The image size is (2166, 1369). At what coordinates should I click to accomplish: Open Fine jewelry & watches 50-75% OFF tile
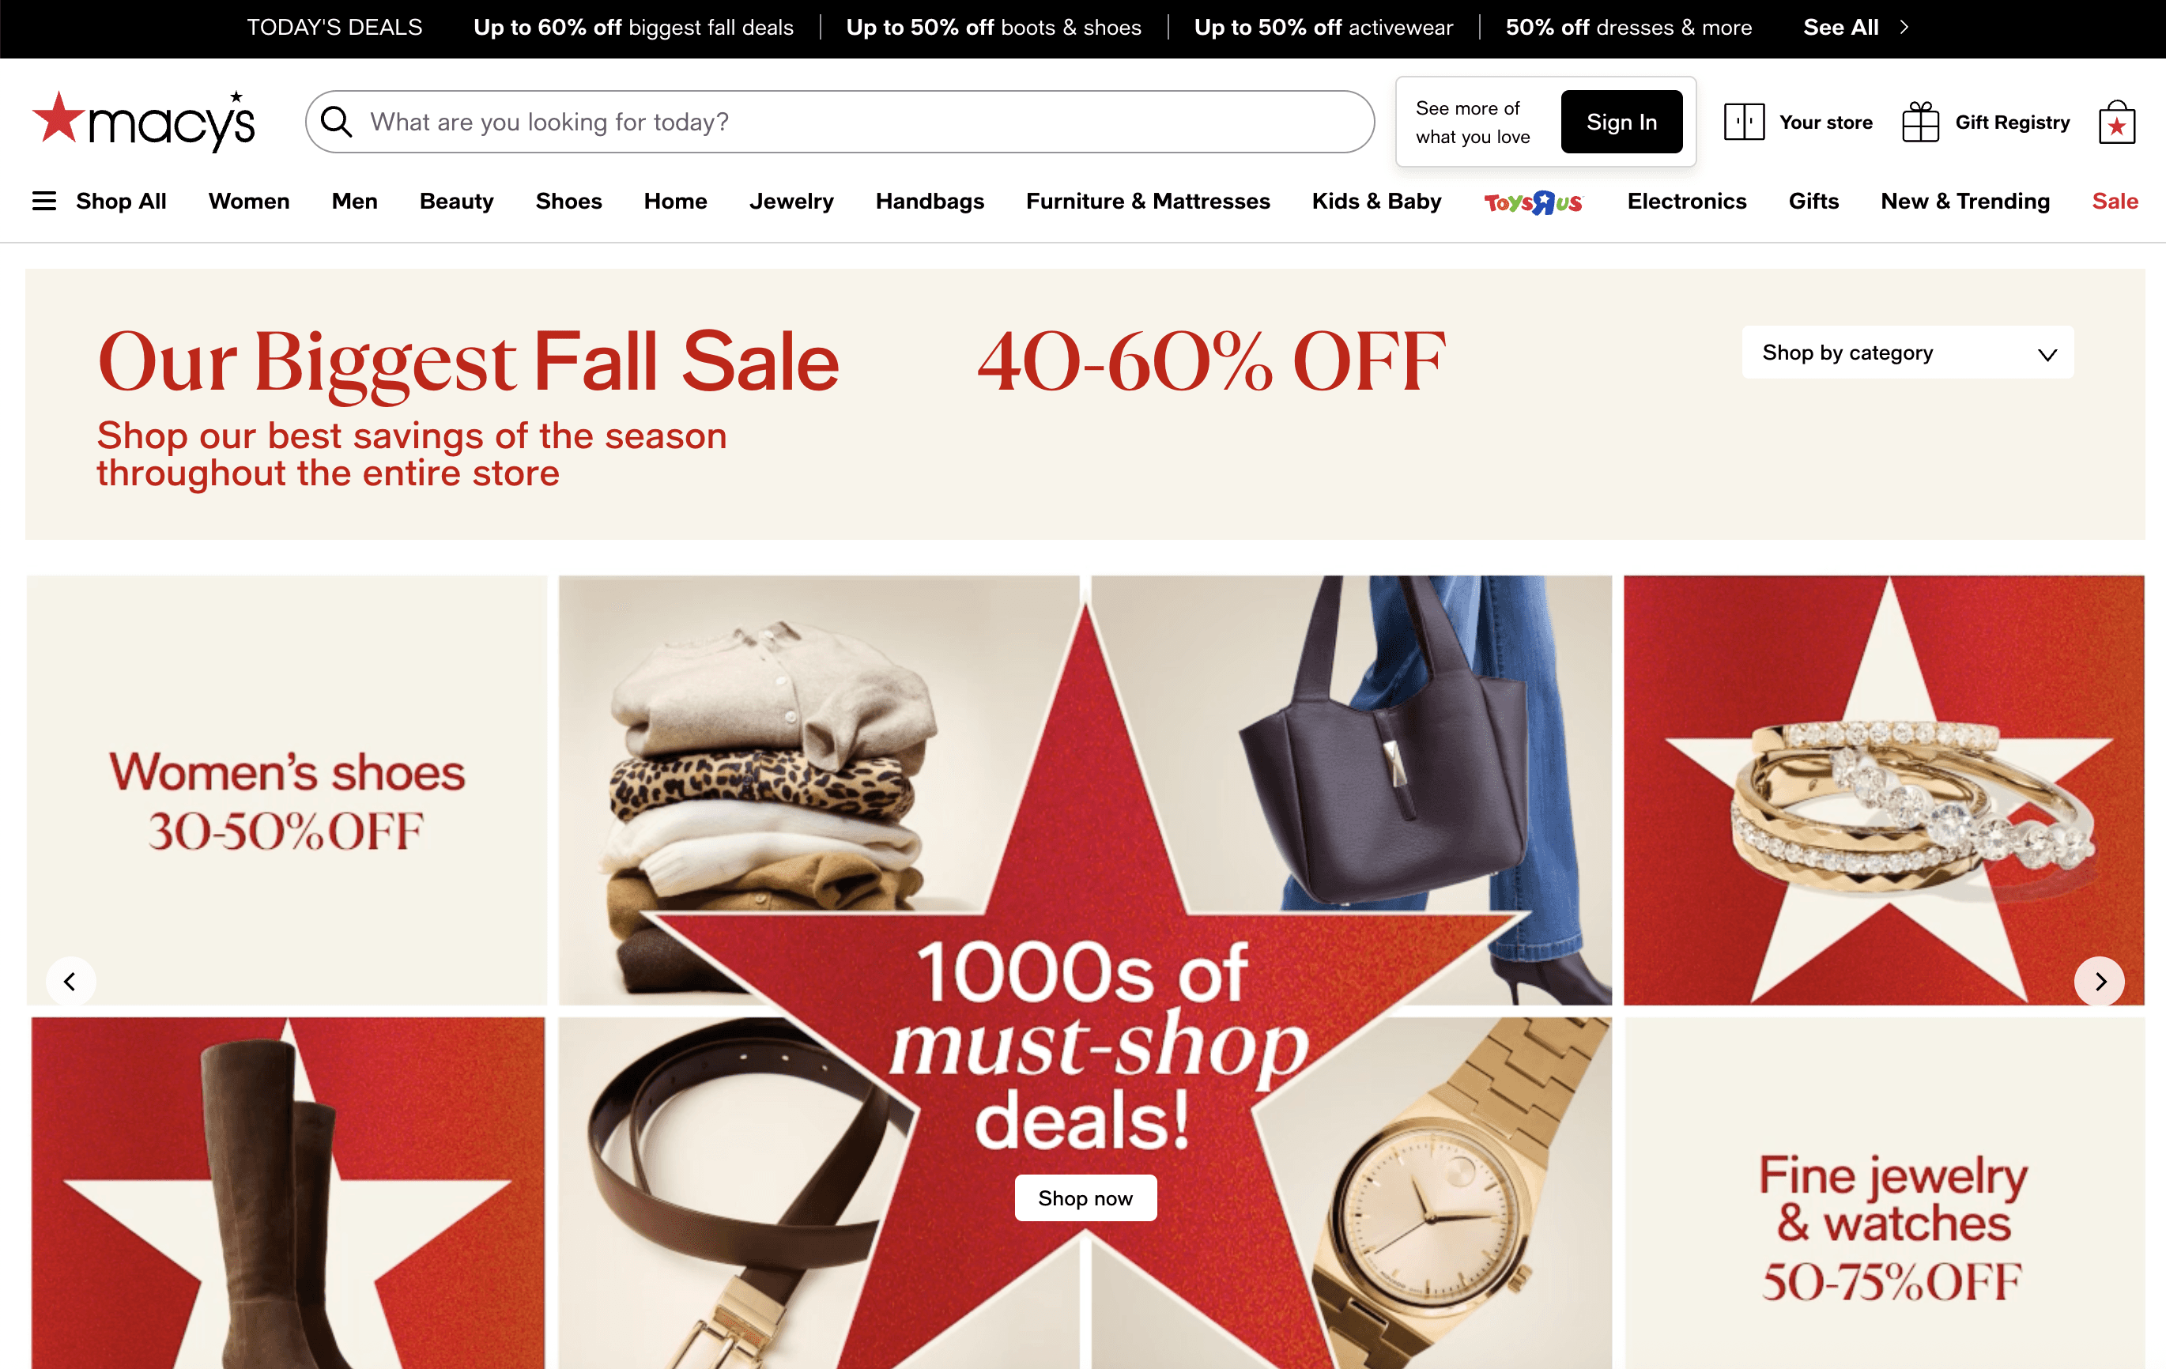point(1885,1194)
